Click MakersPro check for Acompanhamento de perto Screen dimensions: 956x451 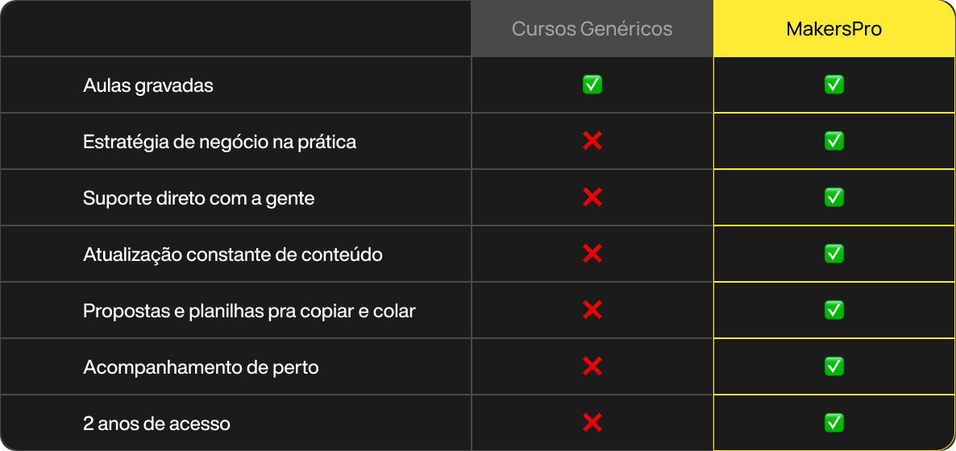click(x=834, y=366)
